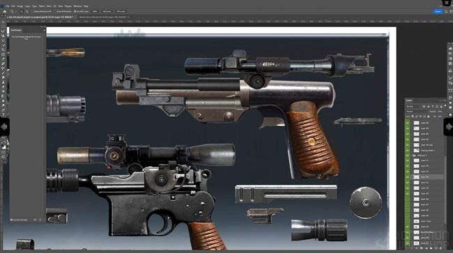
Task: Open the Window menu
Action: [x=77, y=6]
